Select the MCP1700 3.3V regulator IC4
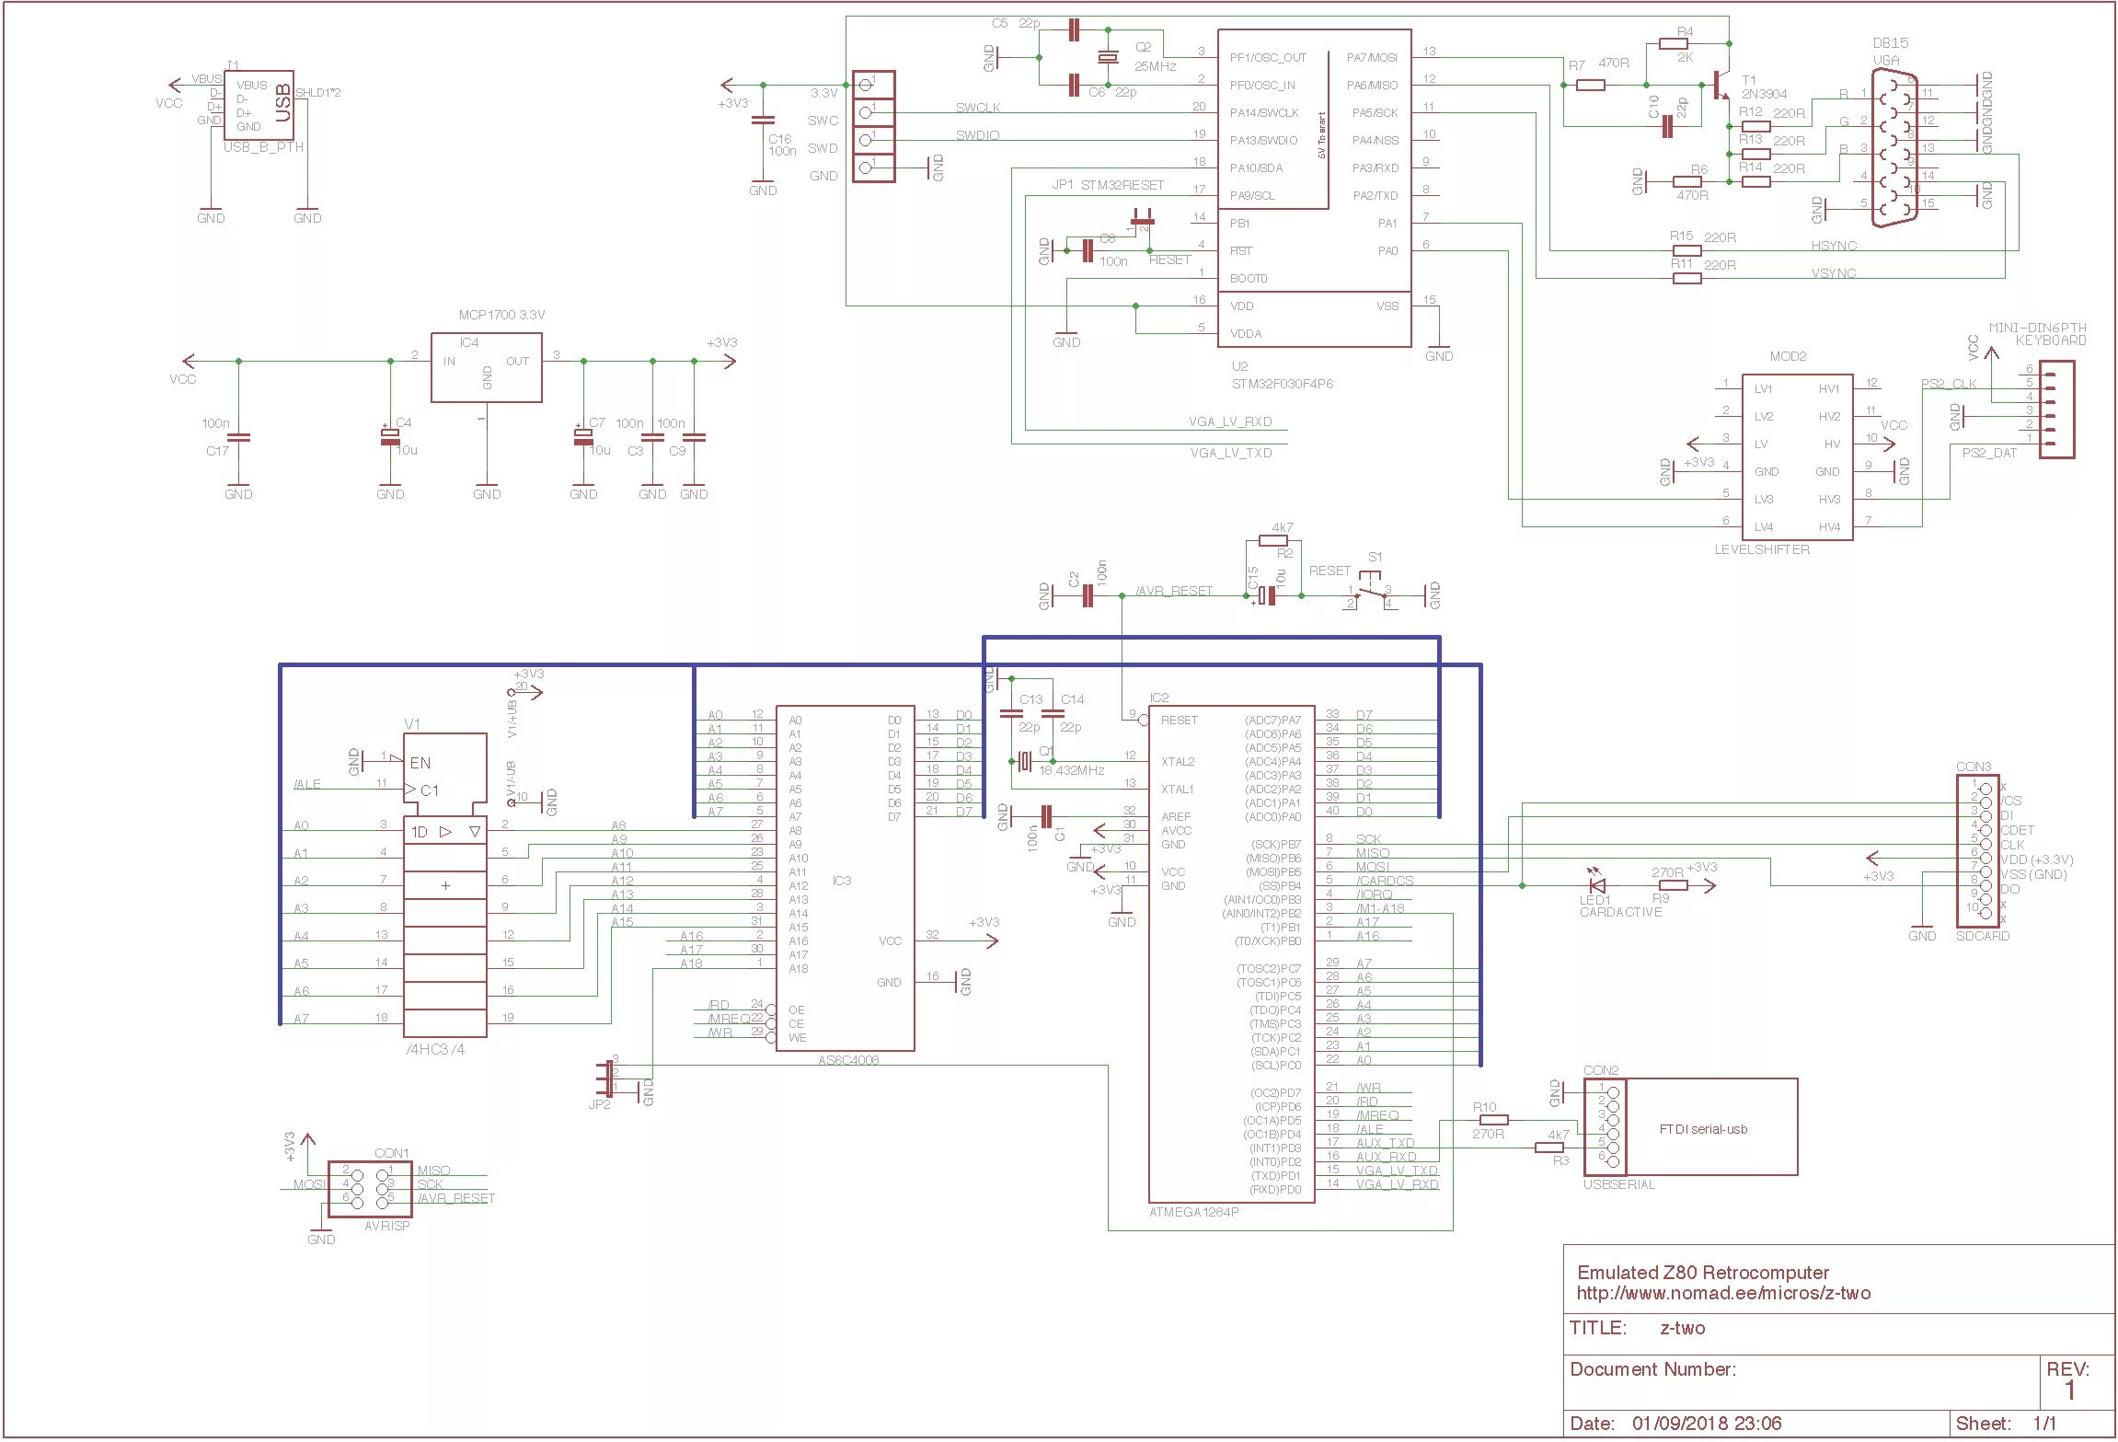The image size is (2118, 1442). (486, 368)
